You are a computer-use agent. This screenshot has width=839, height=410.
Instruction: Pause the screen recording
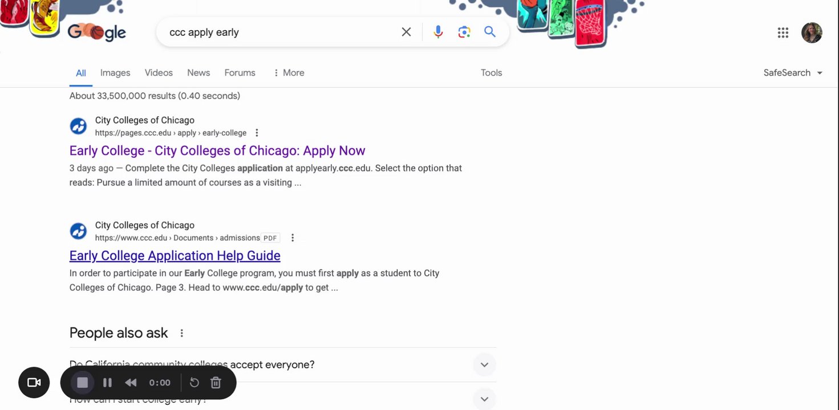pyautogui.click(x=107, y=383)
